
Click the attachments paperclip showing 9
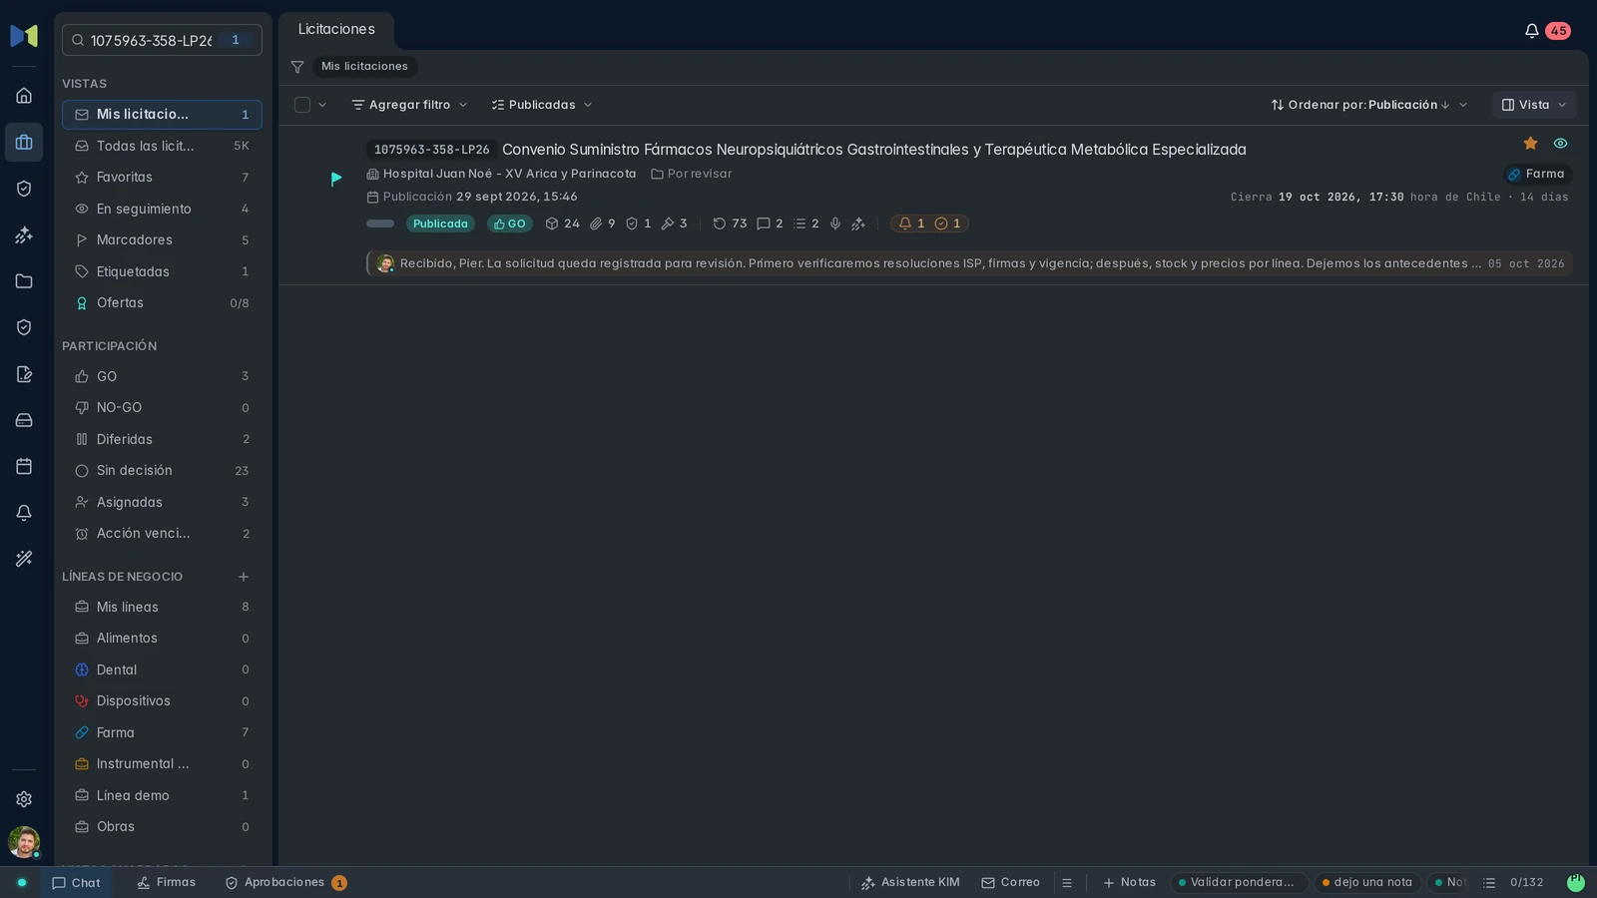click(x=602, y=224)
